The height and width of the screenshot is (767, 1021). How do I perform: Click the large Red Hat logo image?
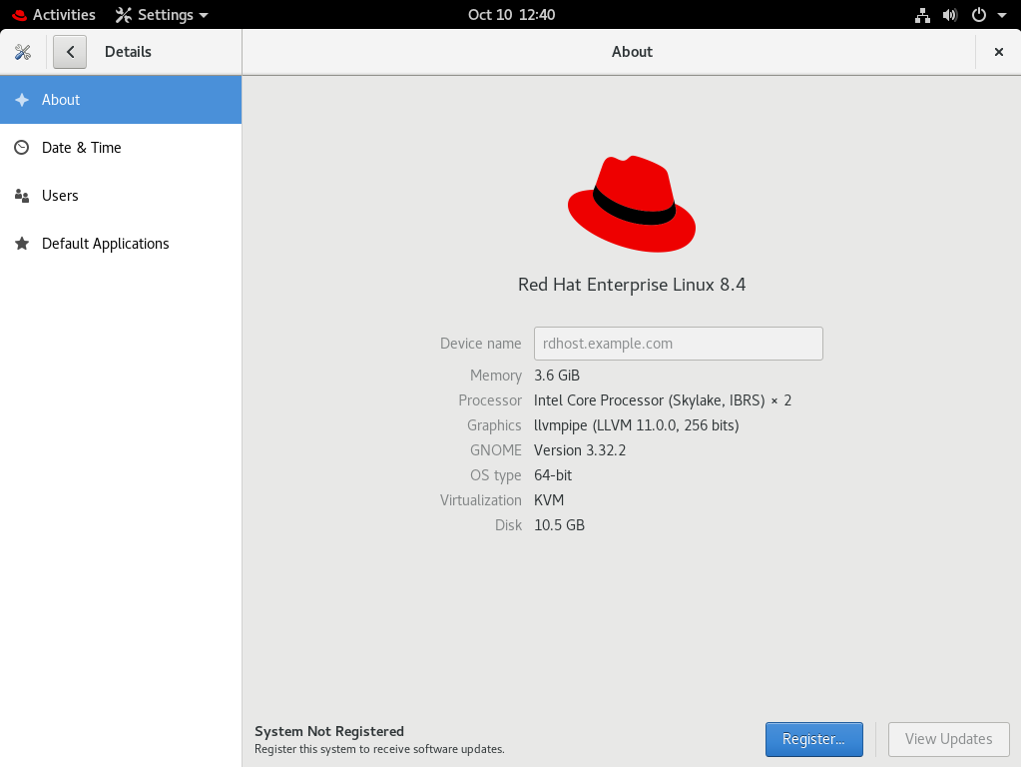(632, 204)
